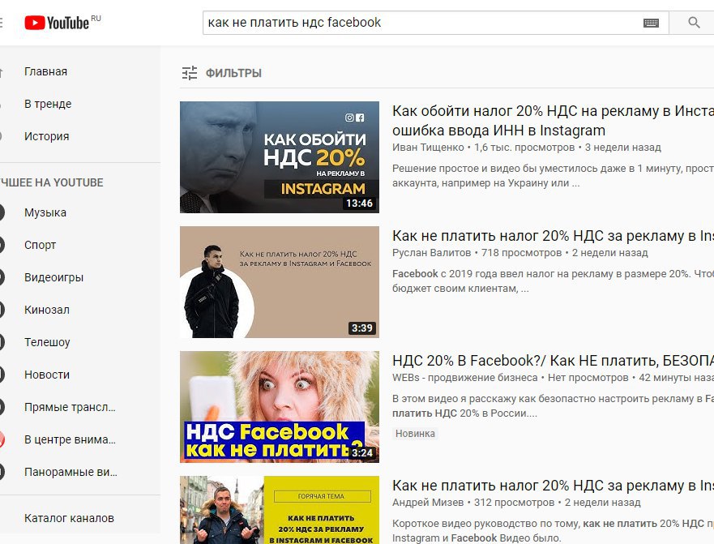Open the yellow Горячая тема video thumbnail

[x=280, y=510]
